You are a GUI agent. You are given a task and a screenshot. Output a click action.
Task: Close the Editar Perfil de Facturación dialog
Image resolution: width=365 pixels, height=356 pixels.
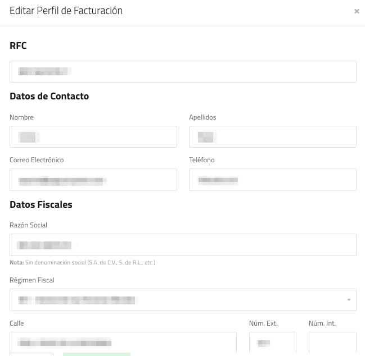coord(357,11)
